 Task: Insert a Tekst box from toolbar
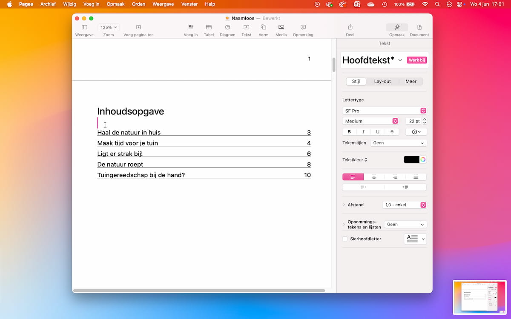pos(246,28)
